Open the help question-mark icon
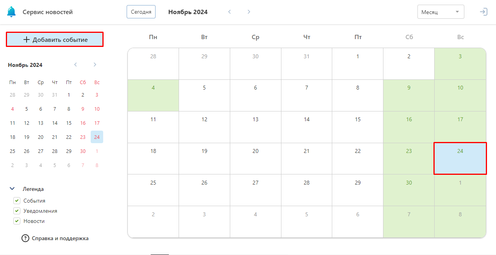This screenshot has height=255, width=496. (25, 238)
